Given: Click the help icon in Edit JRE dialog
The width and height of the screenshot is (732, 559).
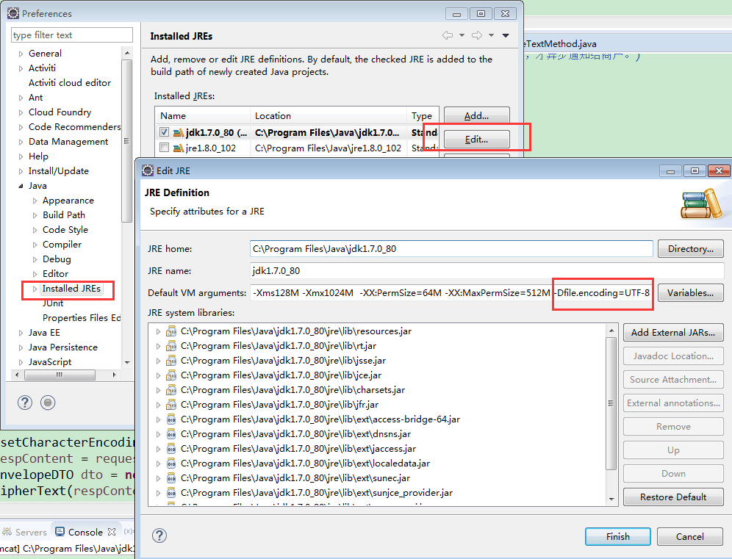Looking at the screenshot, I should (x=159, y=535).
